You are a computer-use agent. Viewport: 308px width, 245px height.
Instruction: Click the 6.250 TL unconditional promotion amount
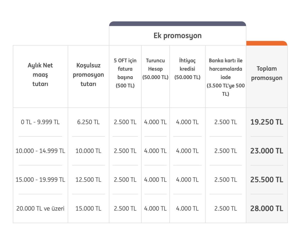[x=88, y=122]
